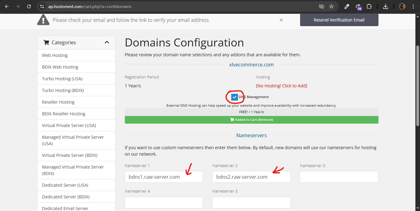Uncheck the DNS Management checkbox
420x211 pixels.
(x=235, y=97)
